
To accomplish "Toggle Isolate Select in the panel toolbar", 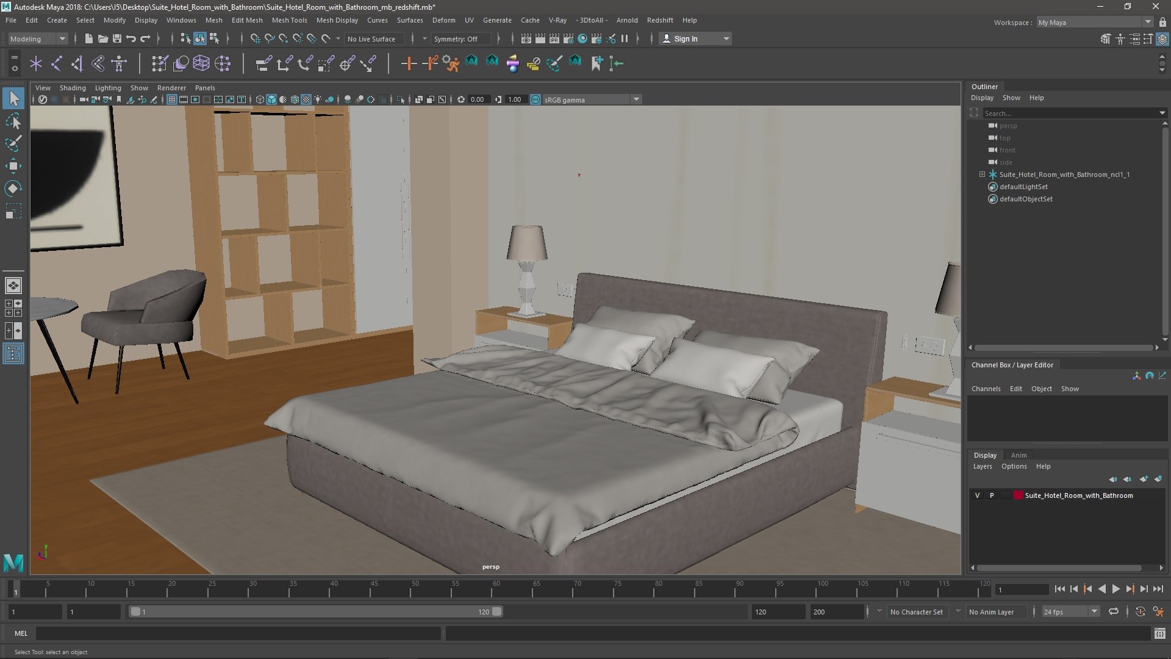I will (x=401, y=99).
